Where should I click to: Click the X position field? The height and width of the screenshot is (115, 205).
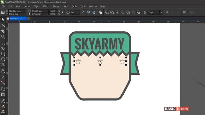[x=17, y=11]
